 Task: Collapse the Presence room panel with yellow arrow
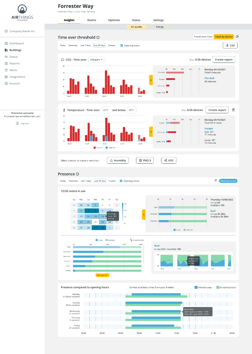click(x=144, y=214)
